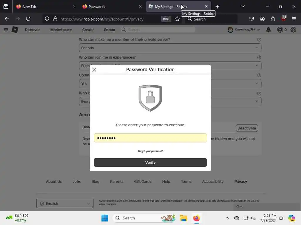Open the tracking protection shield icon

point(47,19)
